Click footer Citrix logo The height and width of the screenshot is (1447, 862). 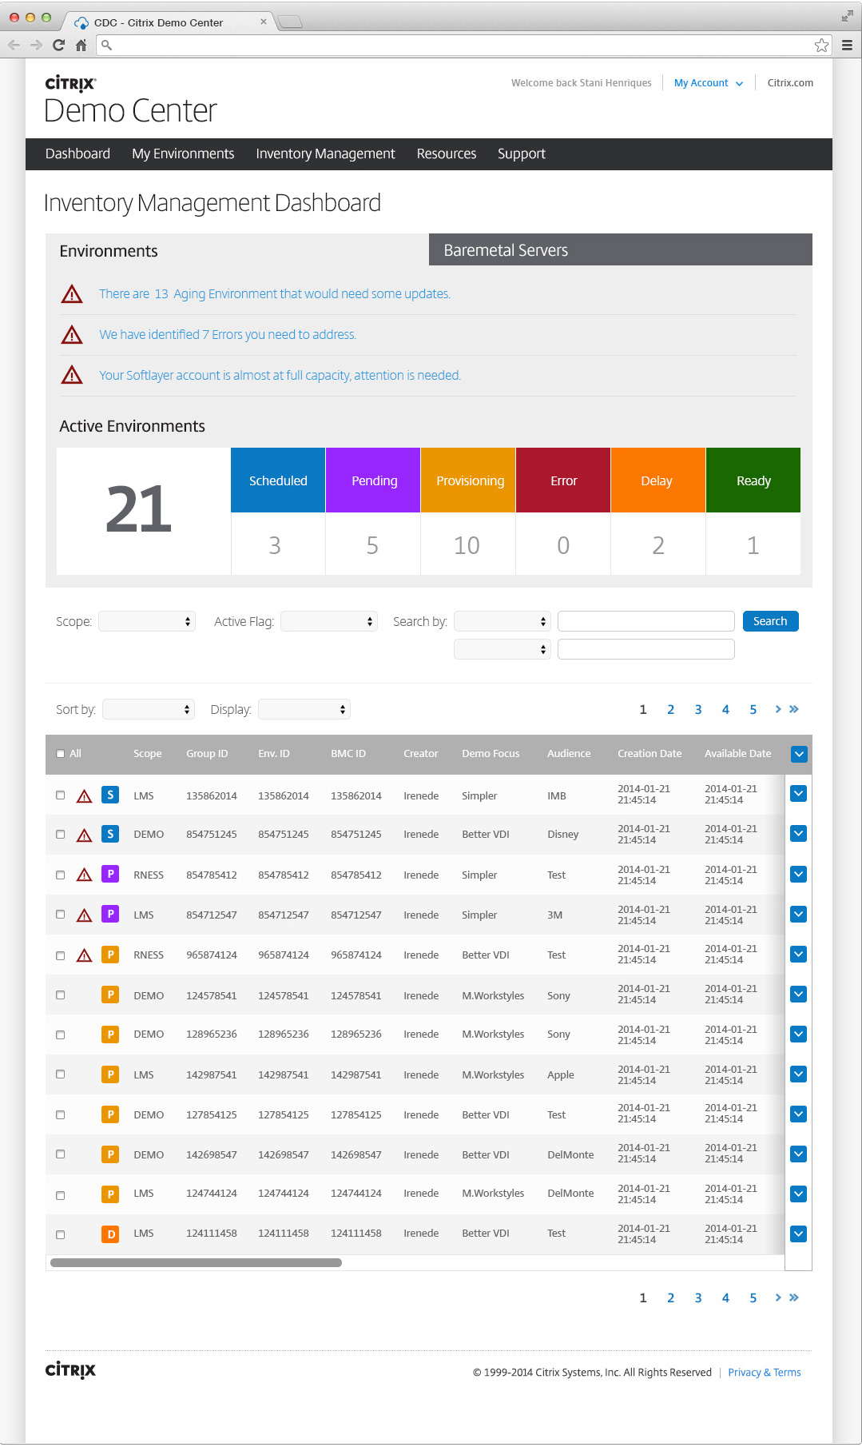tap(70, 1370)
